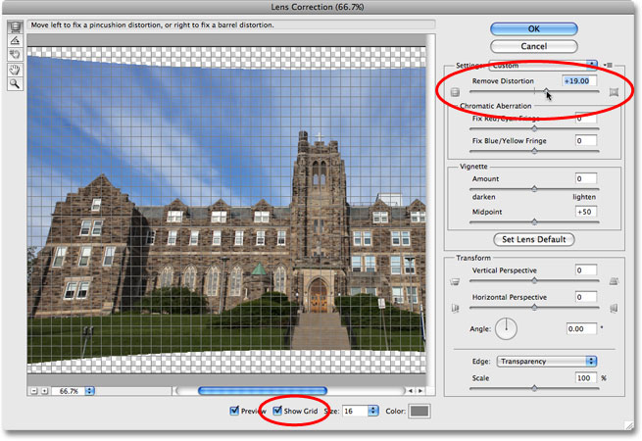Select the Move Grid tool
The image size is (642, 441).
(x=15, y=55)
